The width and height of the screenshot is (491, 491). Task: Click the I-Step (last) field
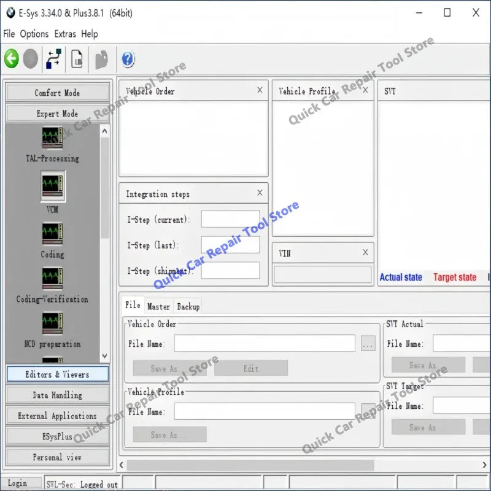pos(231,244)
